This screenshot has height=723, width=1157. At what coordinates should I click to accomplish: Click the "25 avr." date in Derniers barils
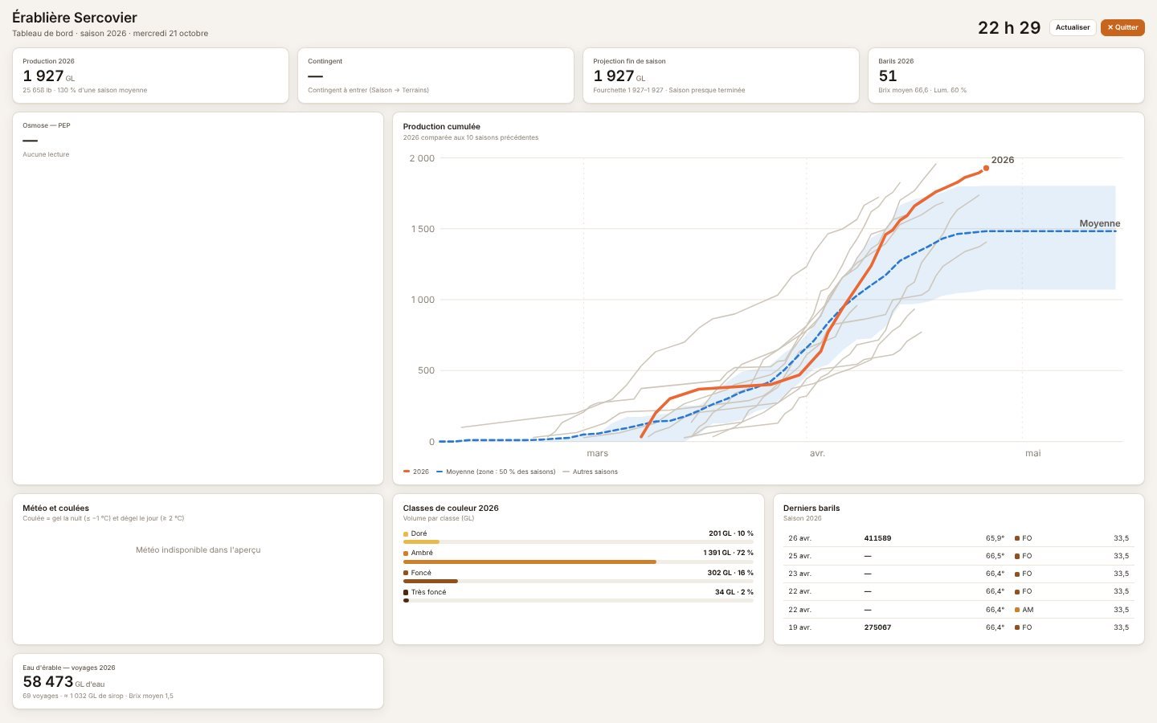pos(799,556)
